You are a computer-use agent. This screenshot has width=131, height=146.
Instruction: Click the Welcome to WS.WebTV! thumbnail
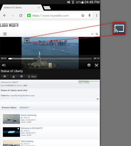click(x=11, y=132)
